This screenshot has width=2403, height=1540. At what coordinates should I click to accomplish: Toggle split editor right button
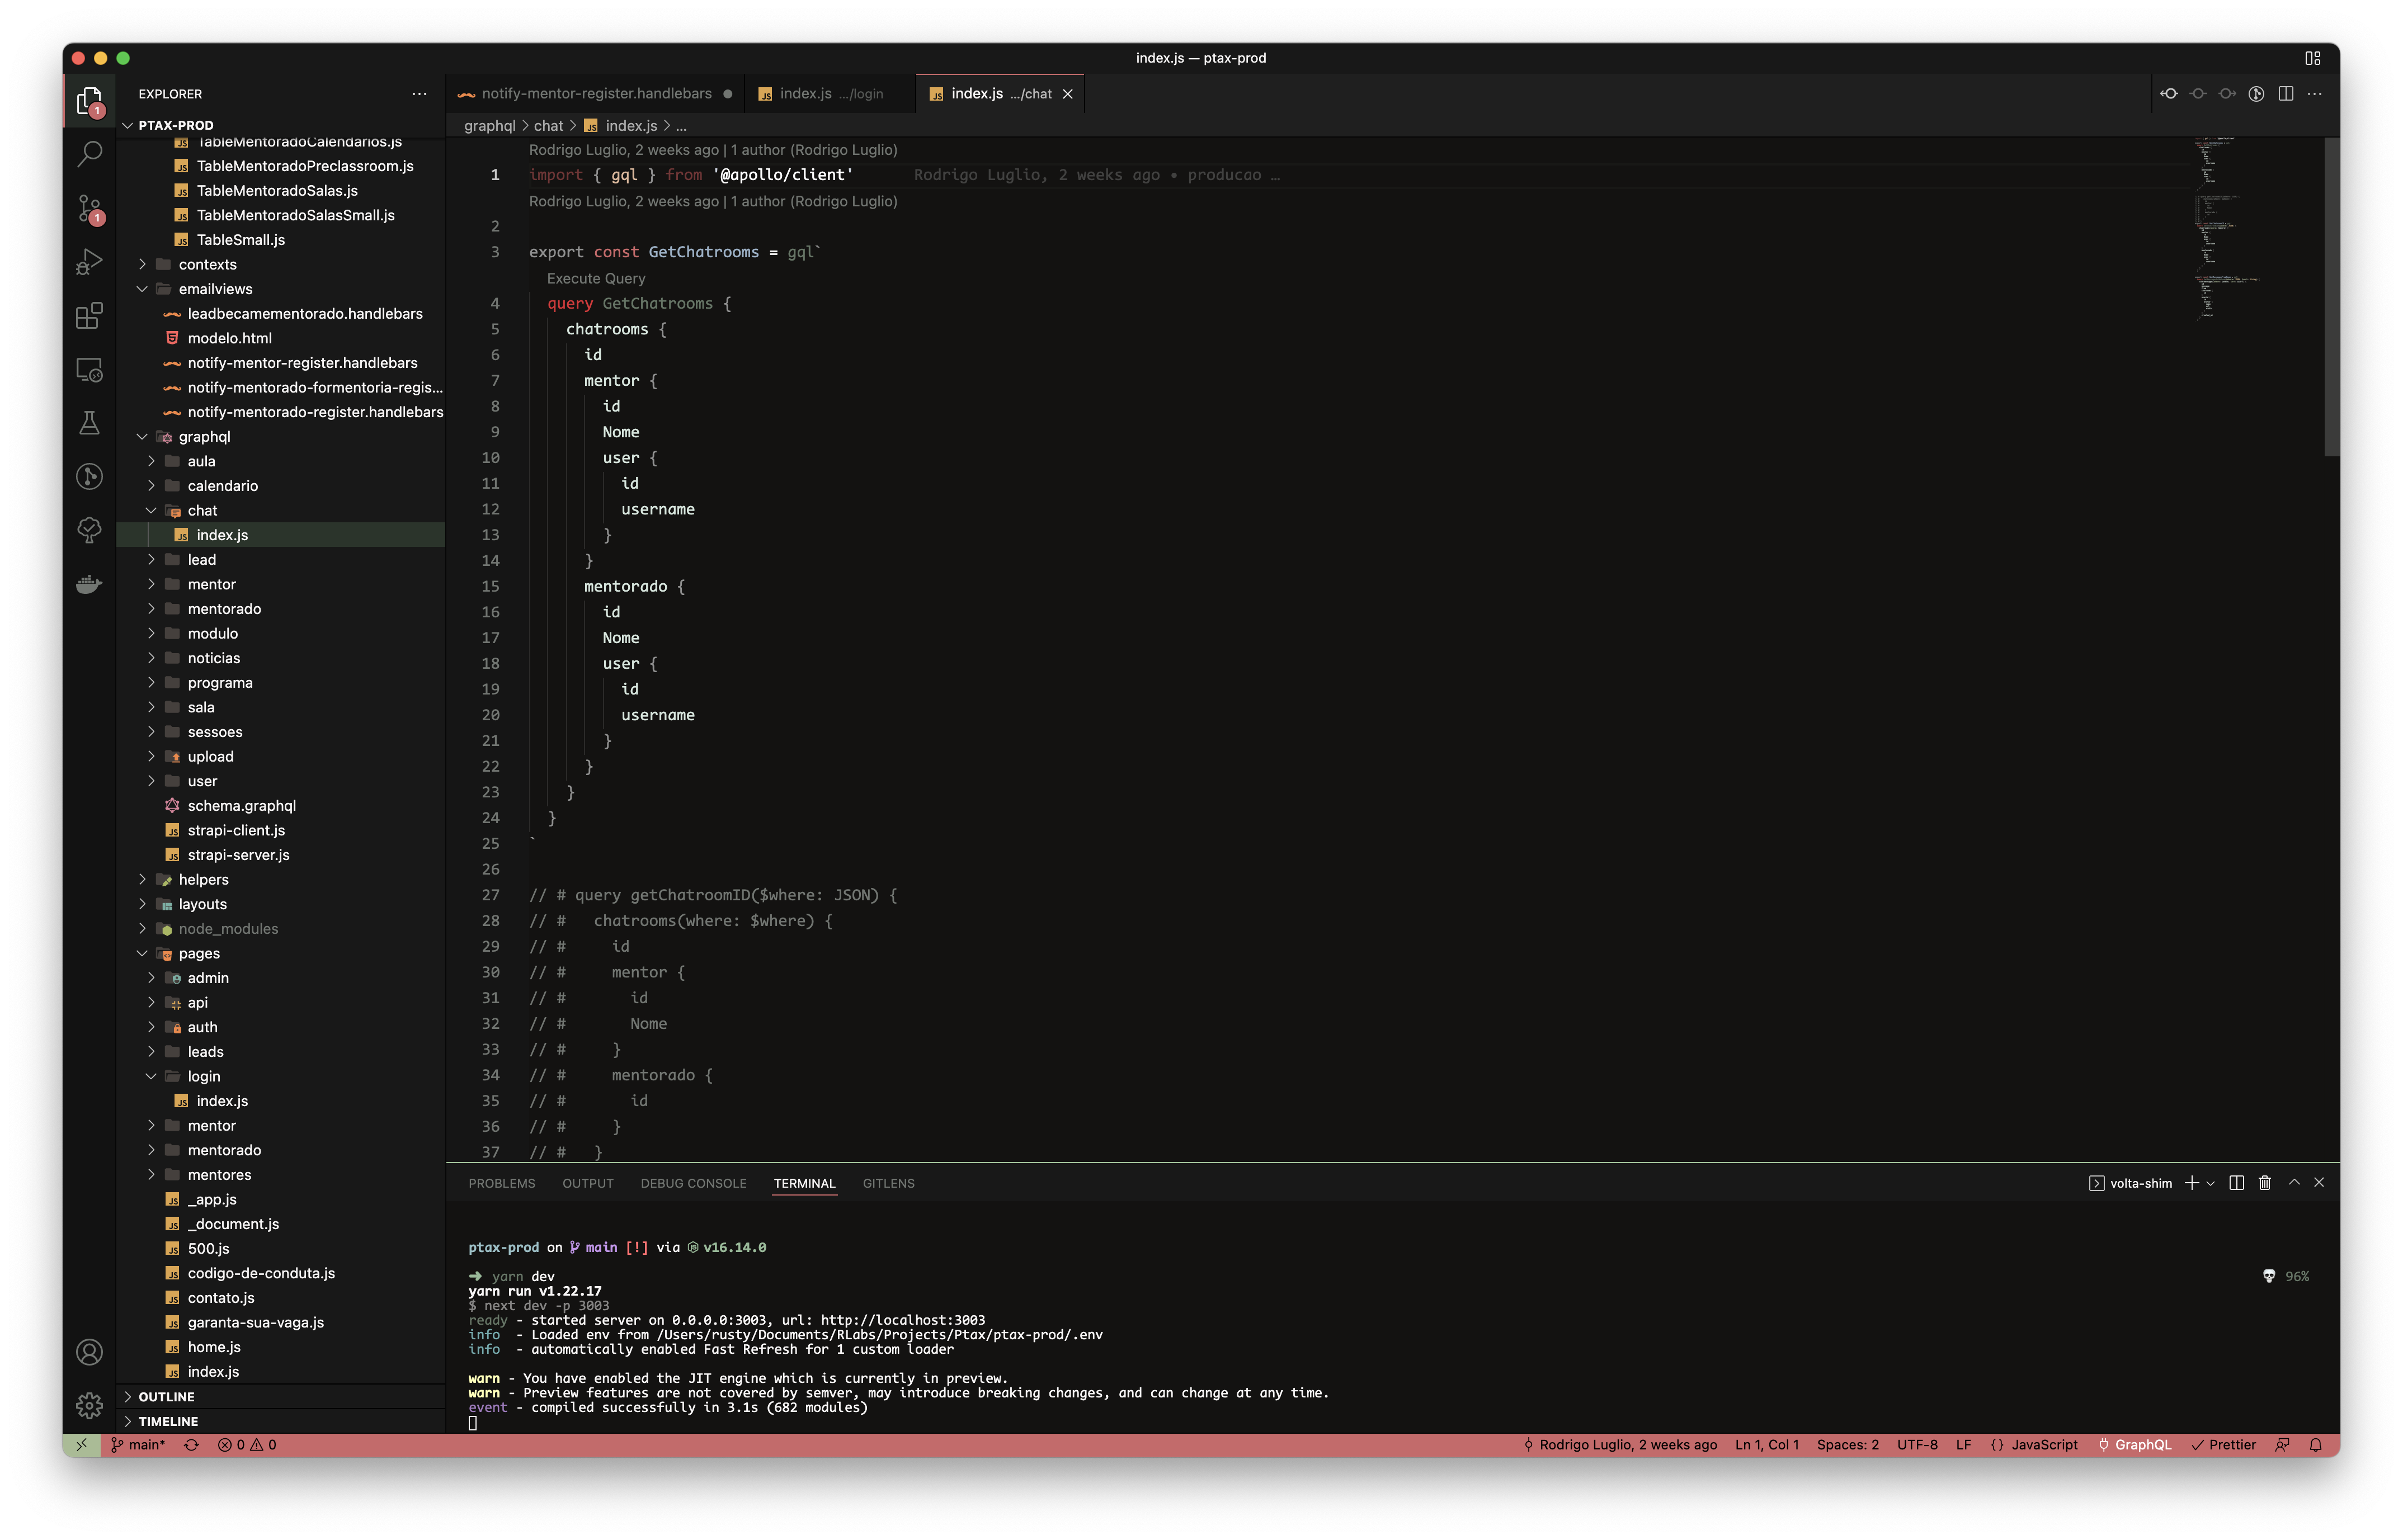click(2286, 94)
